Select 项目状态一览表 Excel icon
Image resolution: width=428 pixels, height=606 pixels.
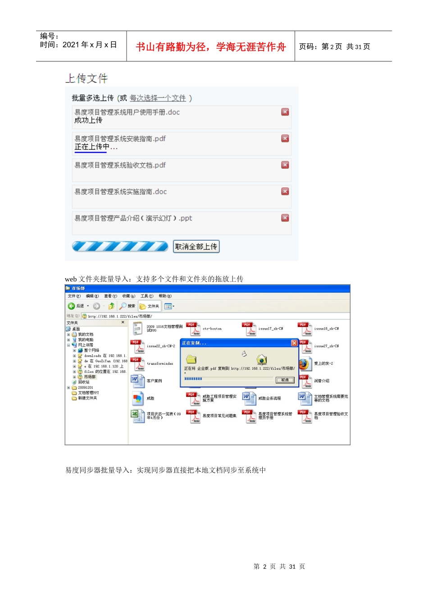click(x=137, y=416)
